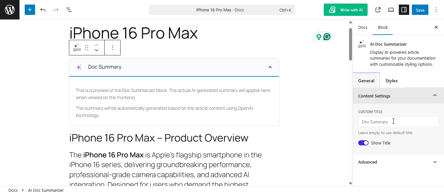
Task: Open the Document Overview list icon
Action: coord(69,9)
